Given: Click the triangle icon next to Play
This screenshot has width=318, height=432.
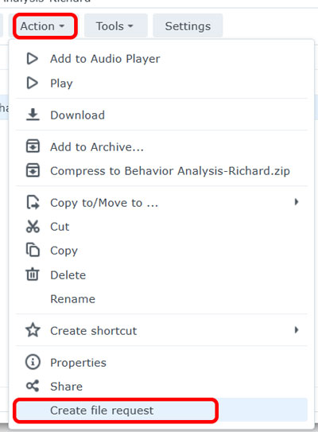Looking at the screenshot, I should click(33, 83).
